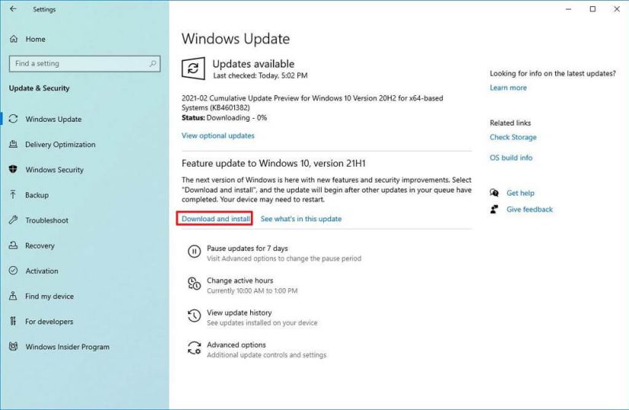
Task: Click the Find my device icon
Action: 13,296
